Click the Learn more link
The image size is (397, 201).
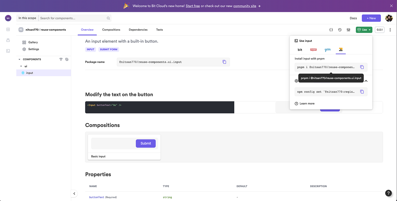tap(307, 103)
